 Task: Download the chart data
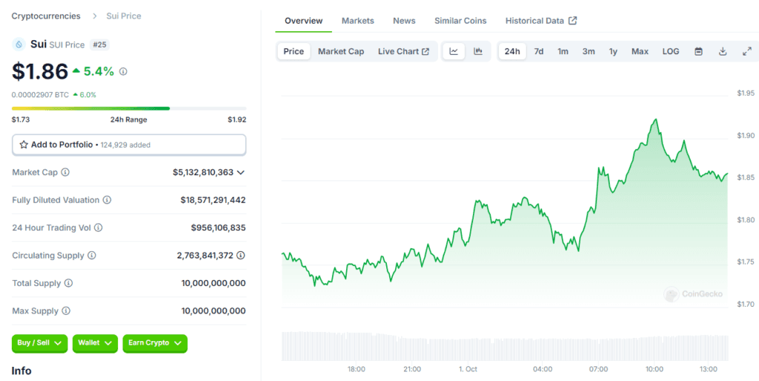pos(723,51)
